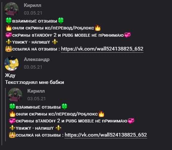Click the Кирилл name heading the first message
Viewport: 172px width, 150px height.
click(33, 5)
